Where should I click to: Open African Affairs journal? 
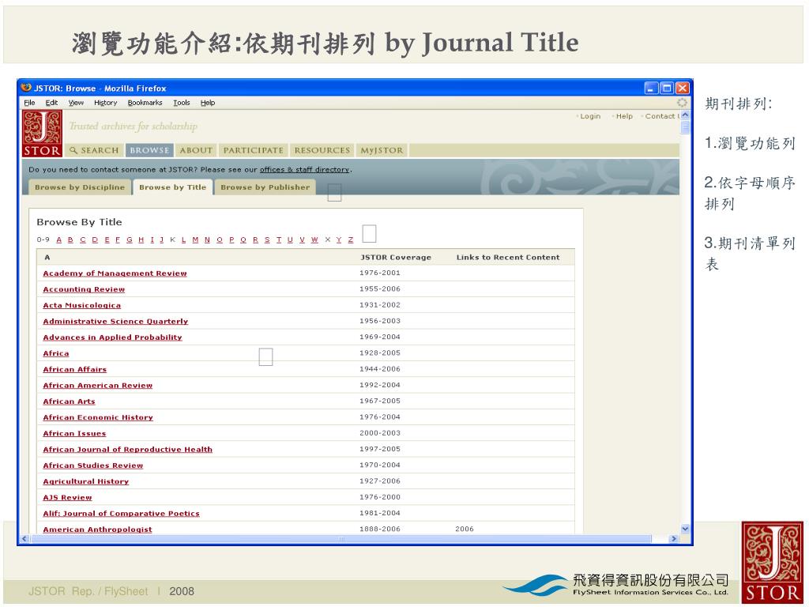75,369
